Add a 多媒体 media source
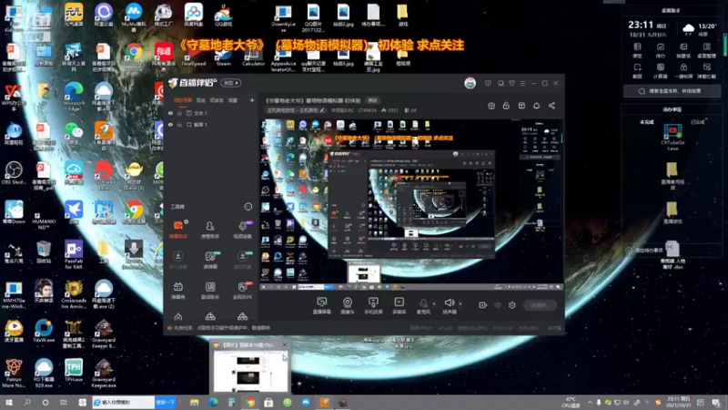 [399, 305]
